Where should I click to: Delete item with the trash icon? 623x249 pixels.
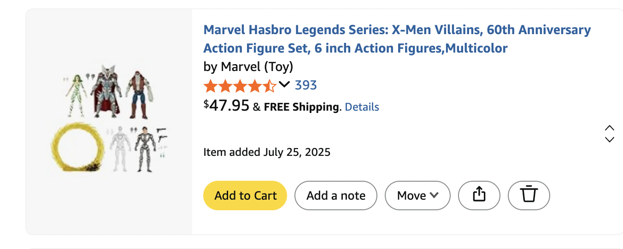(x=529, y=196)
